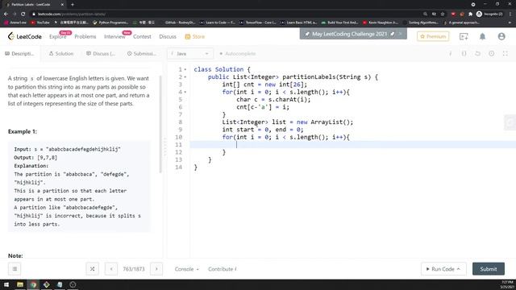
Task: Click the Example 1 input text line
Action: click(67, 149)
